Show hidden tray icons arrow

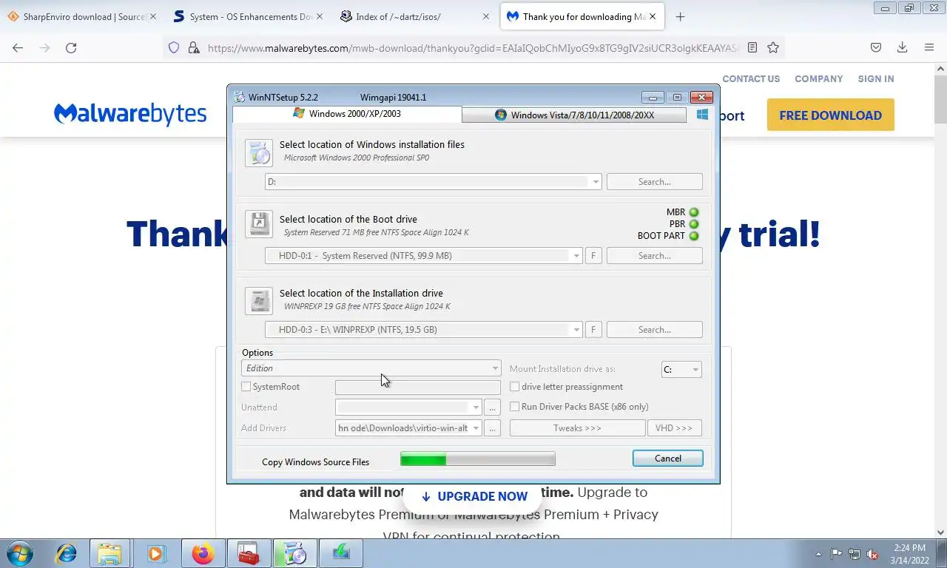pos(818,553)
